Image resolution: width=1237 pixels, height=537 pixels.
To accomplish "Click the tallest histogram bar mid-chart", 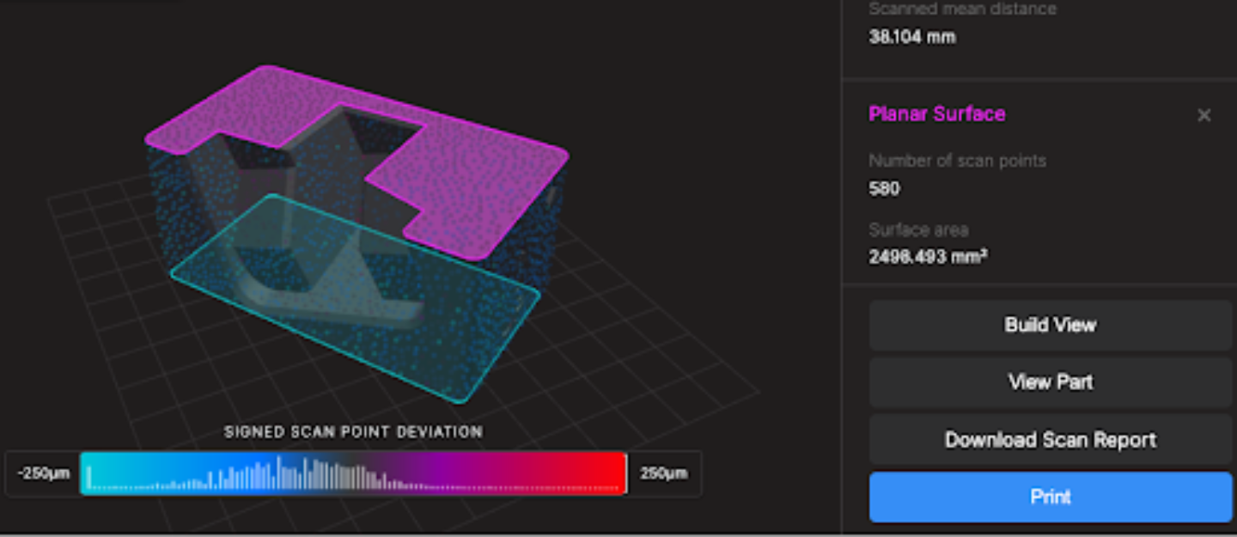I will tap(278, 471).
